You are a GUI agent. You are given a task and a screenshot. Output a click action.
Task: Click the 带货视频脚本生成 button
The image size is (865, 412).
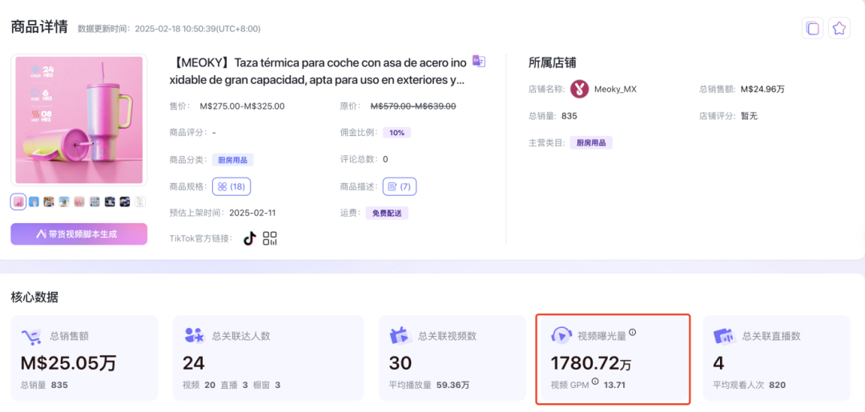tap(78, 234)
